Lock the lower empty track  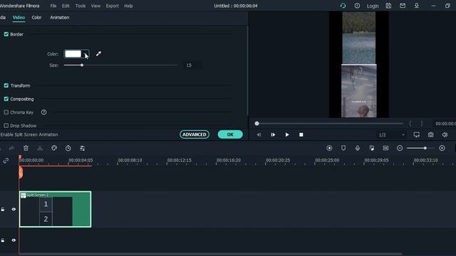tap(3, 240)
